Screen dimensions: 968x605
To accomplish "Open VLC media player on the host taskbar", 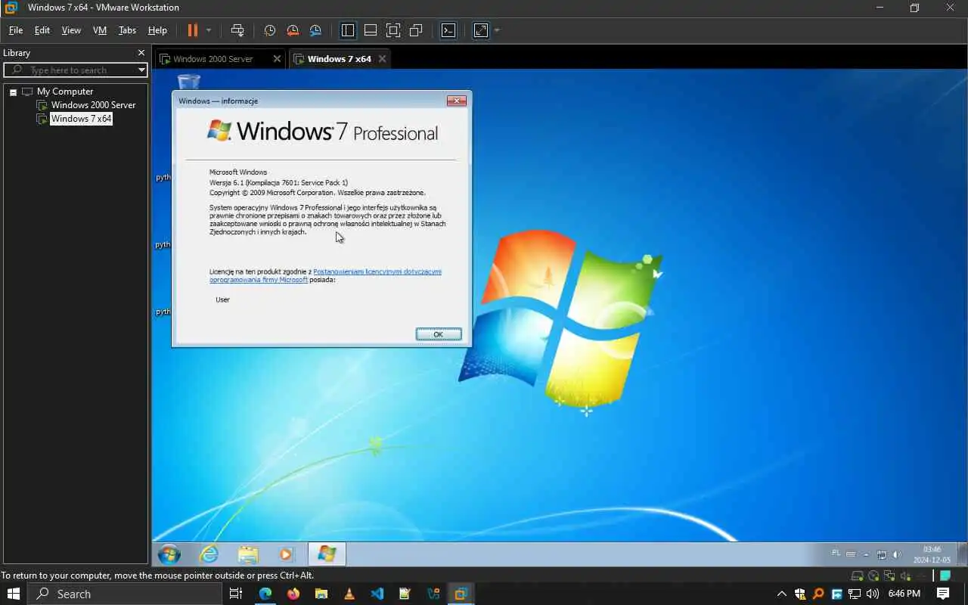I will [349, 594].
